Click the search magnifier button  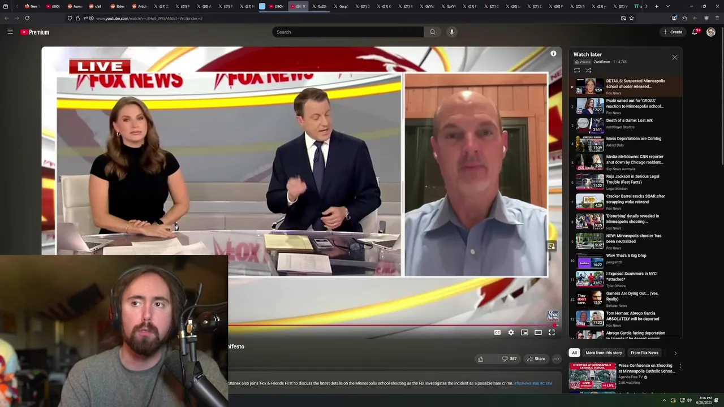[x=433, y=32]
